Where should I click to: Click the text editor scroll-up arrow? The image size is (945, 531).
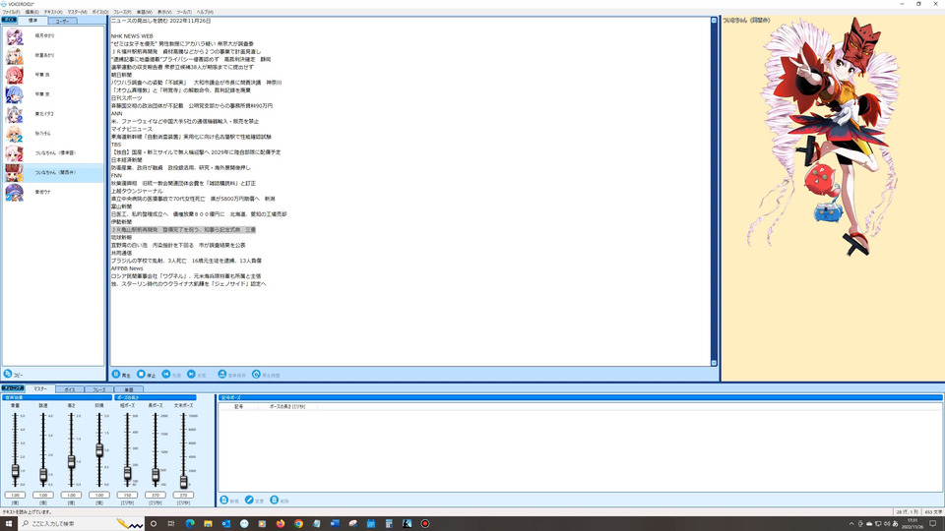pyautogui.click(x=715, y=21)
